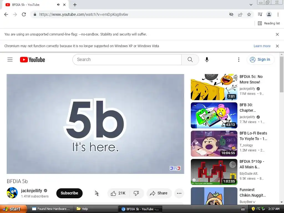Click the security shield tray icon
The image size is (284, 213).
point(253,209)
